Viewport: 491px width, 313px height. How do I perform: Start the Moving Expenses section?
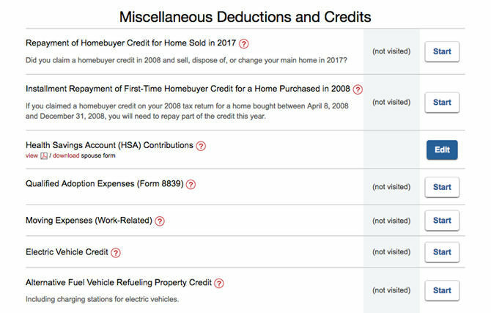[442, 221]
